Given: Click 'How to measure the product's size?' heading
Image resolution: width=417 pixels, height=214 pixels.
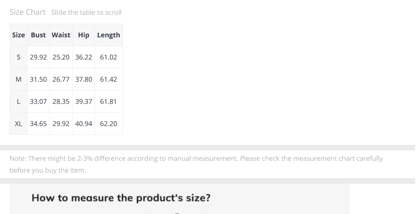Looking at the screenshot, I should [121, 198].
